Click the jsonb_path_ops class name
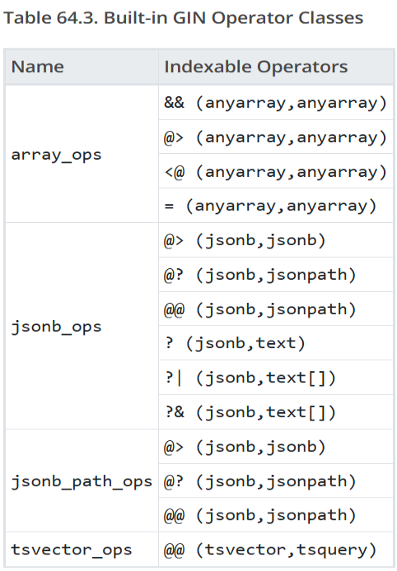Image resolution: width=397 pixels, height=571 pixels. [82, 481]
